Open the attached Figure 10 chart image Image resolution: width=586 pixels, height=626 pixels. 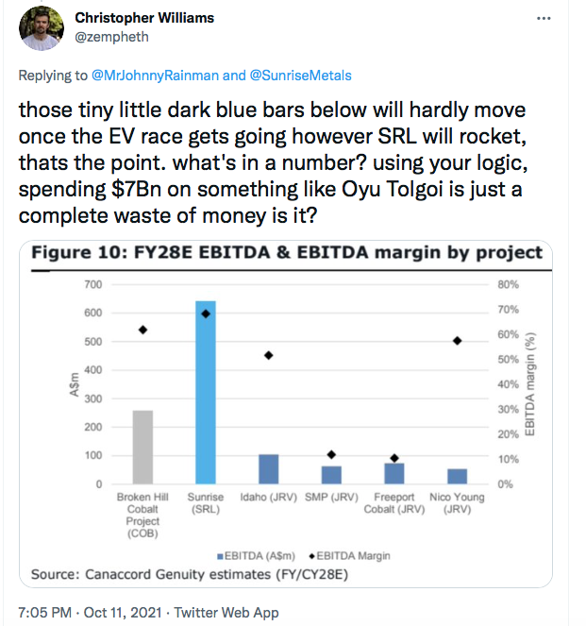(286, 414)
